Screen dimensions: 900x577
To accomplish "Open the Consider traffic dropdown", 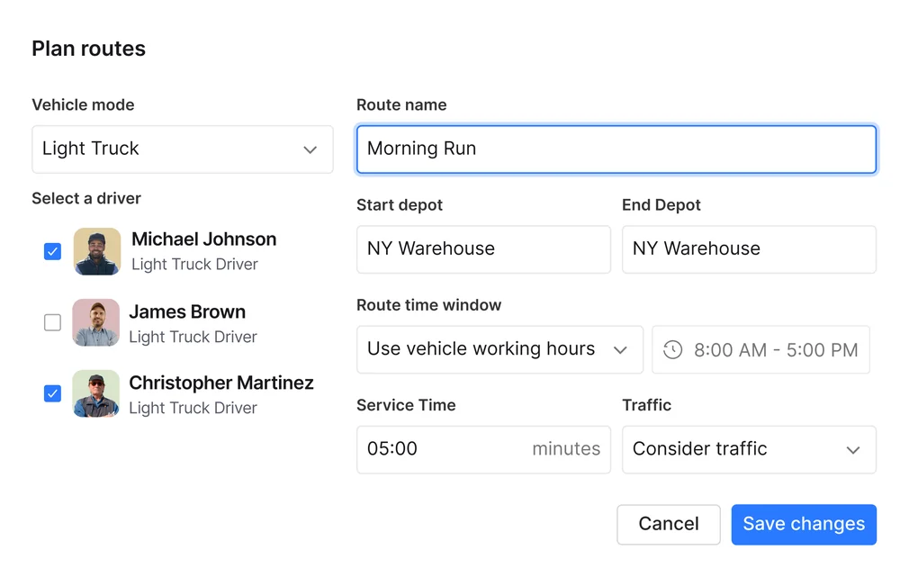I will click(749, 449).
